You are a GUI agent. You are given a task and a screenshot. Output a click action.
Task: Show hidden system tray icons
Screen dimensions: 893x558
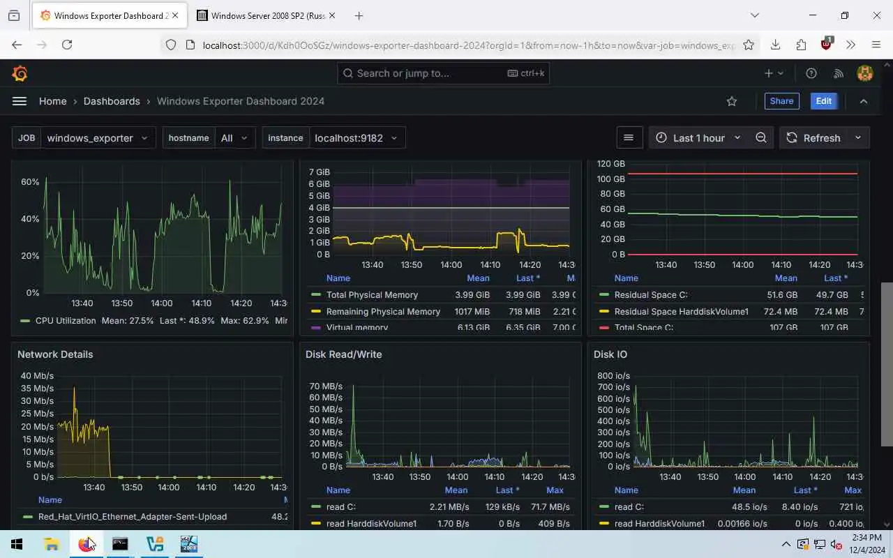[x=786, y=544]
